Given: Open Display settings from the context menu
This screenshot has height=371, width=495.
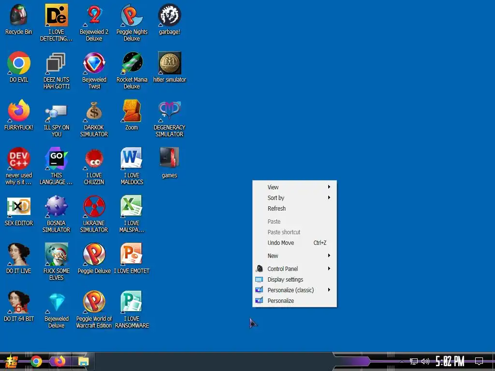Looking at the screenshot, I should click(294, 279).
